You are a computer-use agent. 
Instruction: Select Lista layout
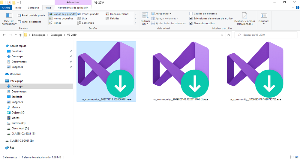[x=82, y=18]
